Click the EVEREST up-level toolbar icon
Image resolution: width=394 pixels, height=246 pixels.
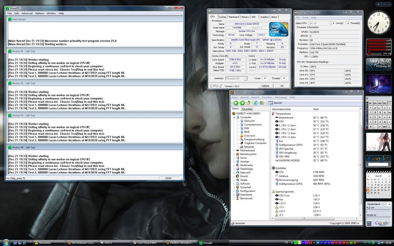coord(248,103)
